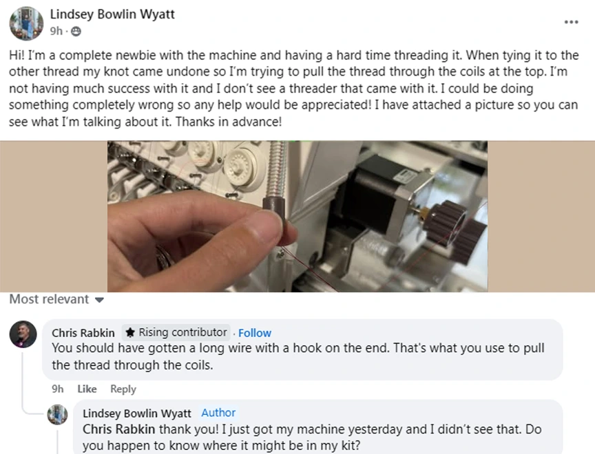Open Chris Rabkin's profile avatar
Screen dimensions: 595x454
click(23, 334)
